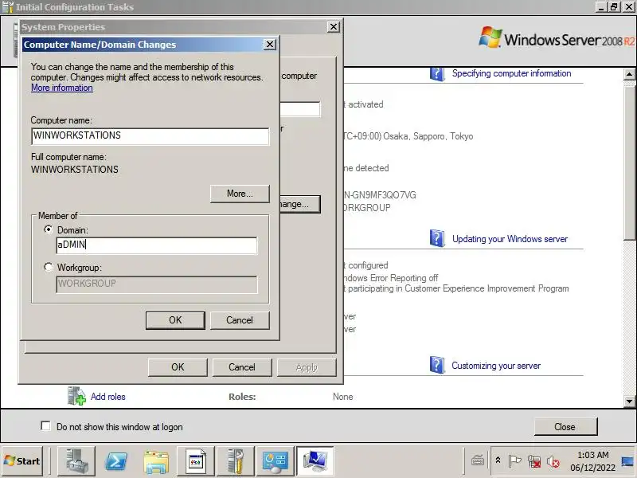Viewport: 637px width, 478px height.
Task: Open the More information link
Action: pyautogui.click(x=62, y=88)
